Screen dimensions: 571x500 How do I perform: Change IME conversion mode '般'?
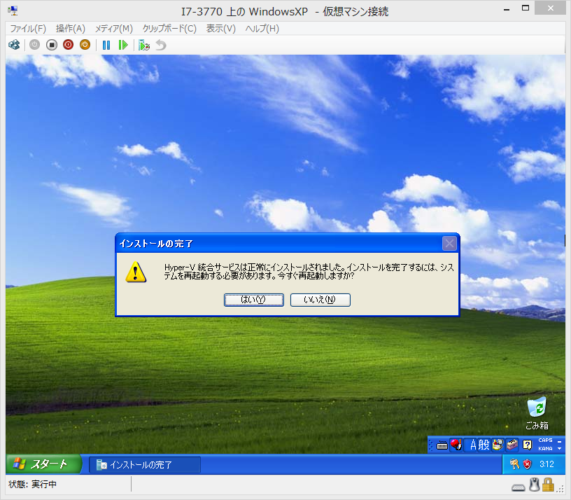(484, 445)
